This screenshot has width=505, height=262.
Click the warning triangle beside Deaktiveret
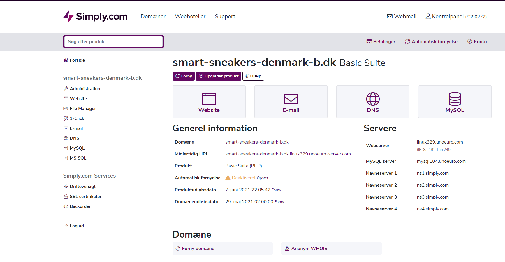point(228,178)
